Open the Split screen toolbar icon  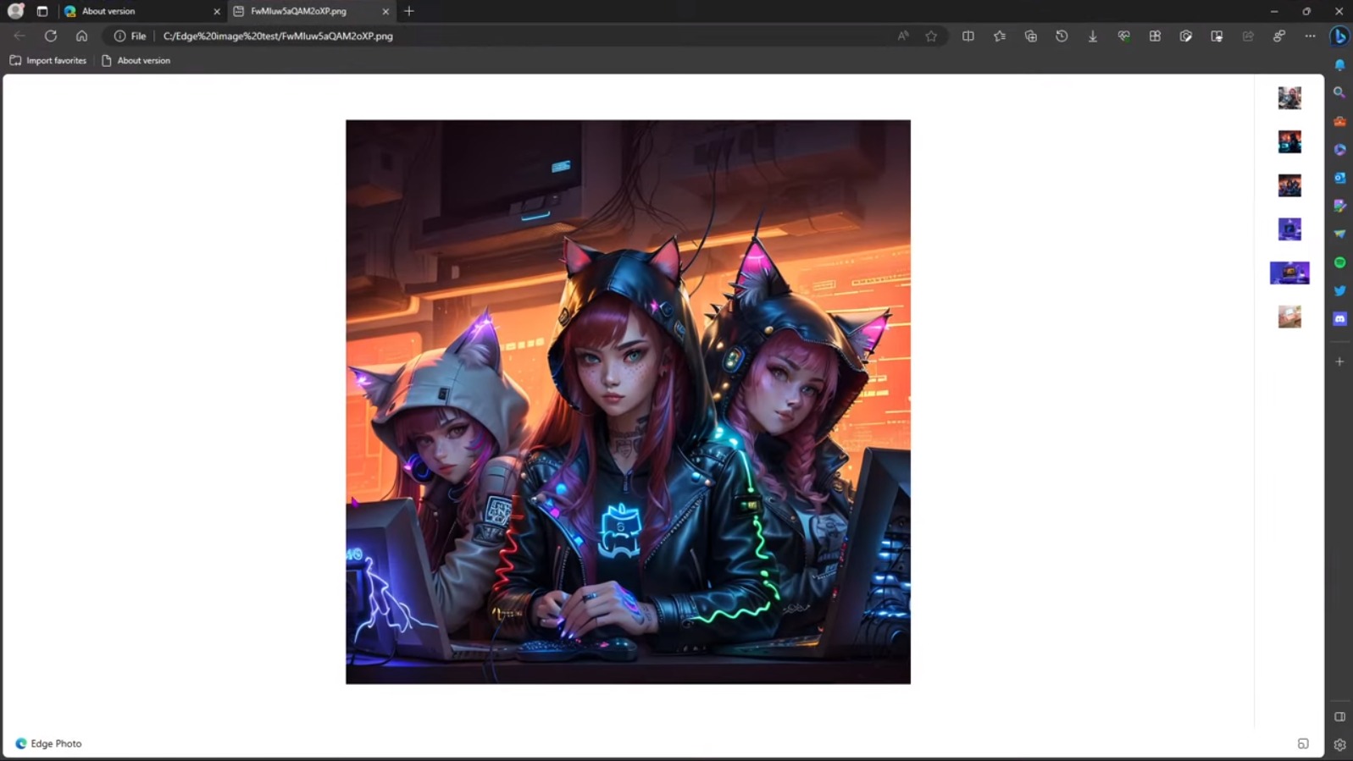(968, 36)
